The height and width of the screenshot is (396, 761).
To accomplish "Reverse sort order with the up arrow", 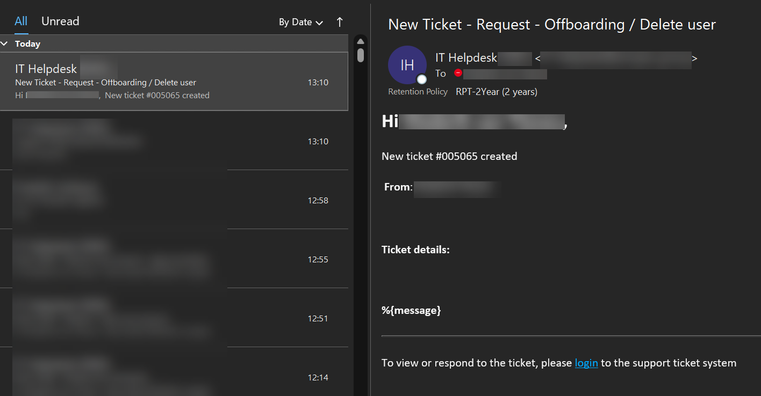I will (x=339, y=22).
